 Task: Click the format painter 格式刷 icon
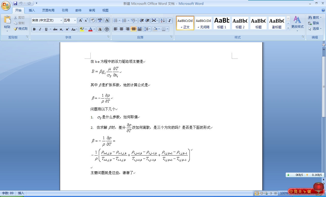tap(21, 29)
